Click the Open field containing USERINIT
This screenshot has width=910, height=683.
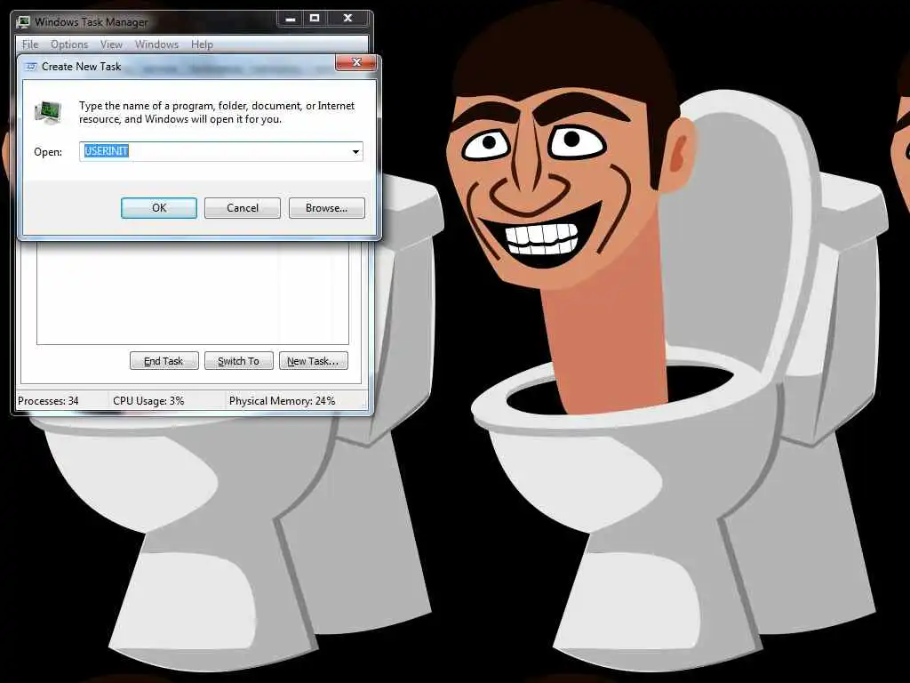point(220,151)
